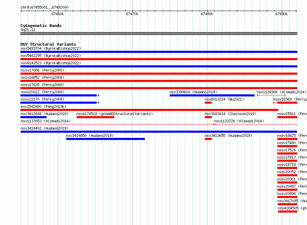
Task: Select the nssv20487 variant label
Action: pos(292,186)
